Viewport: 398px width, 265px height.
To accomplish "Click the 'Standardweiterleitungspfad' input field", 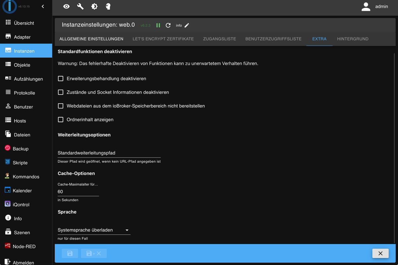I will (x=109, y=153).
